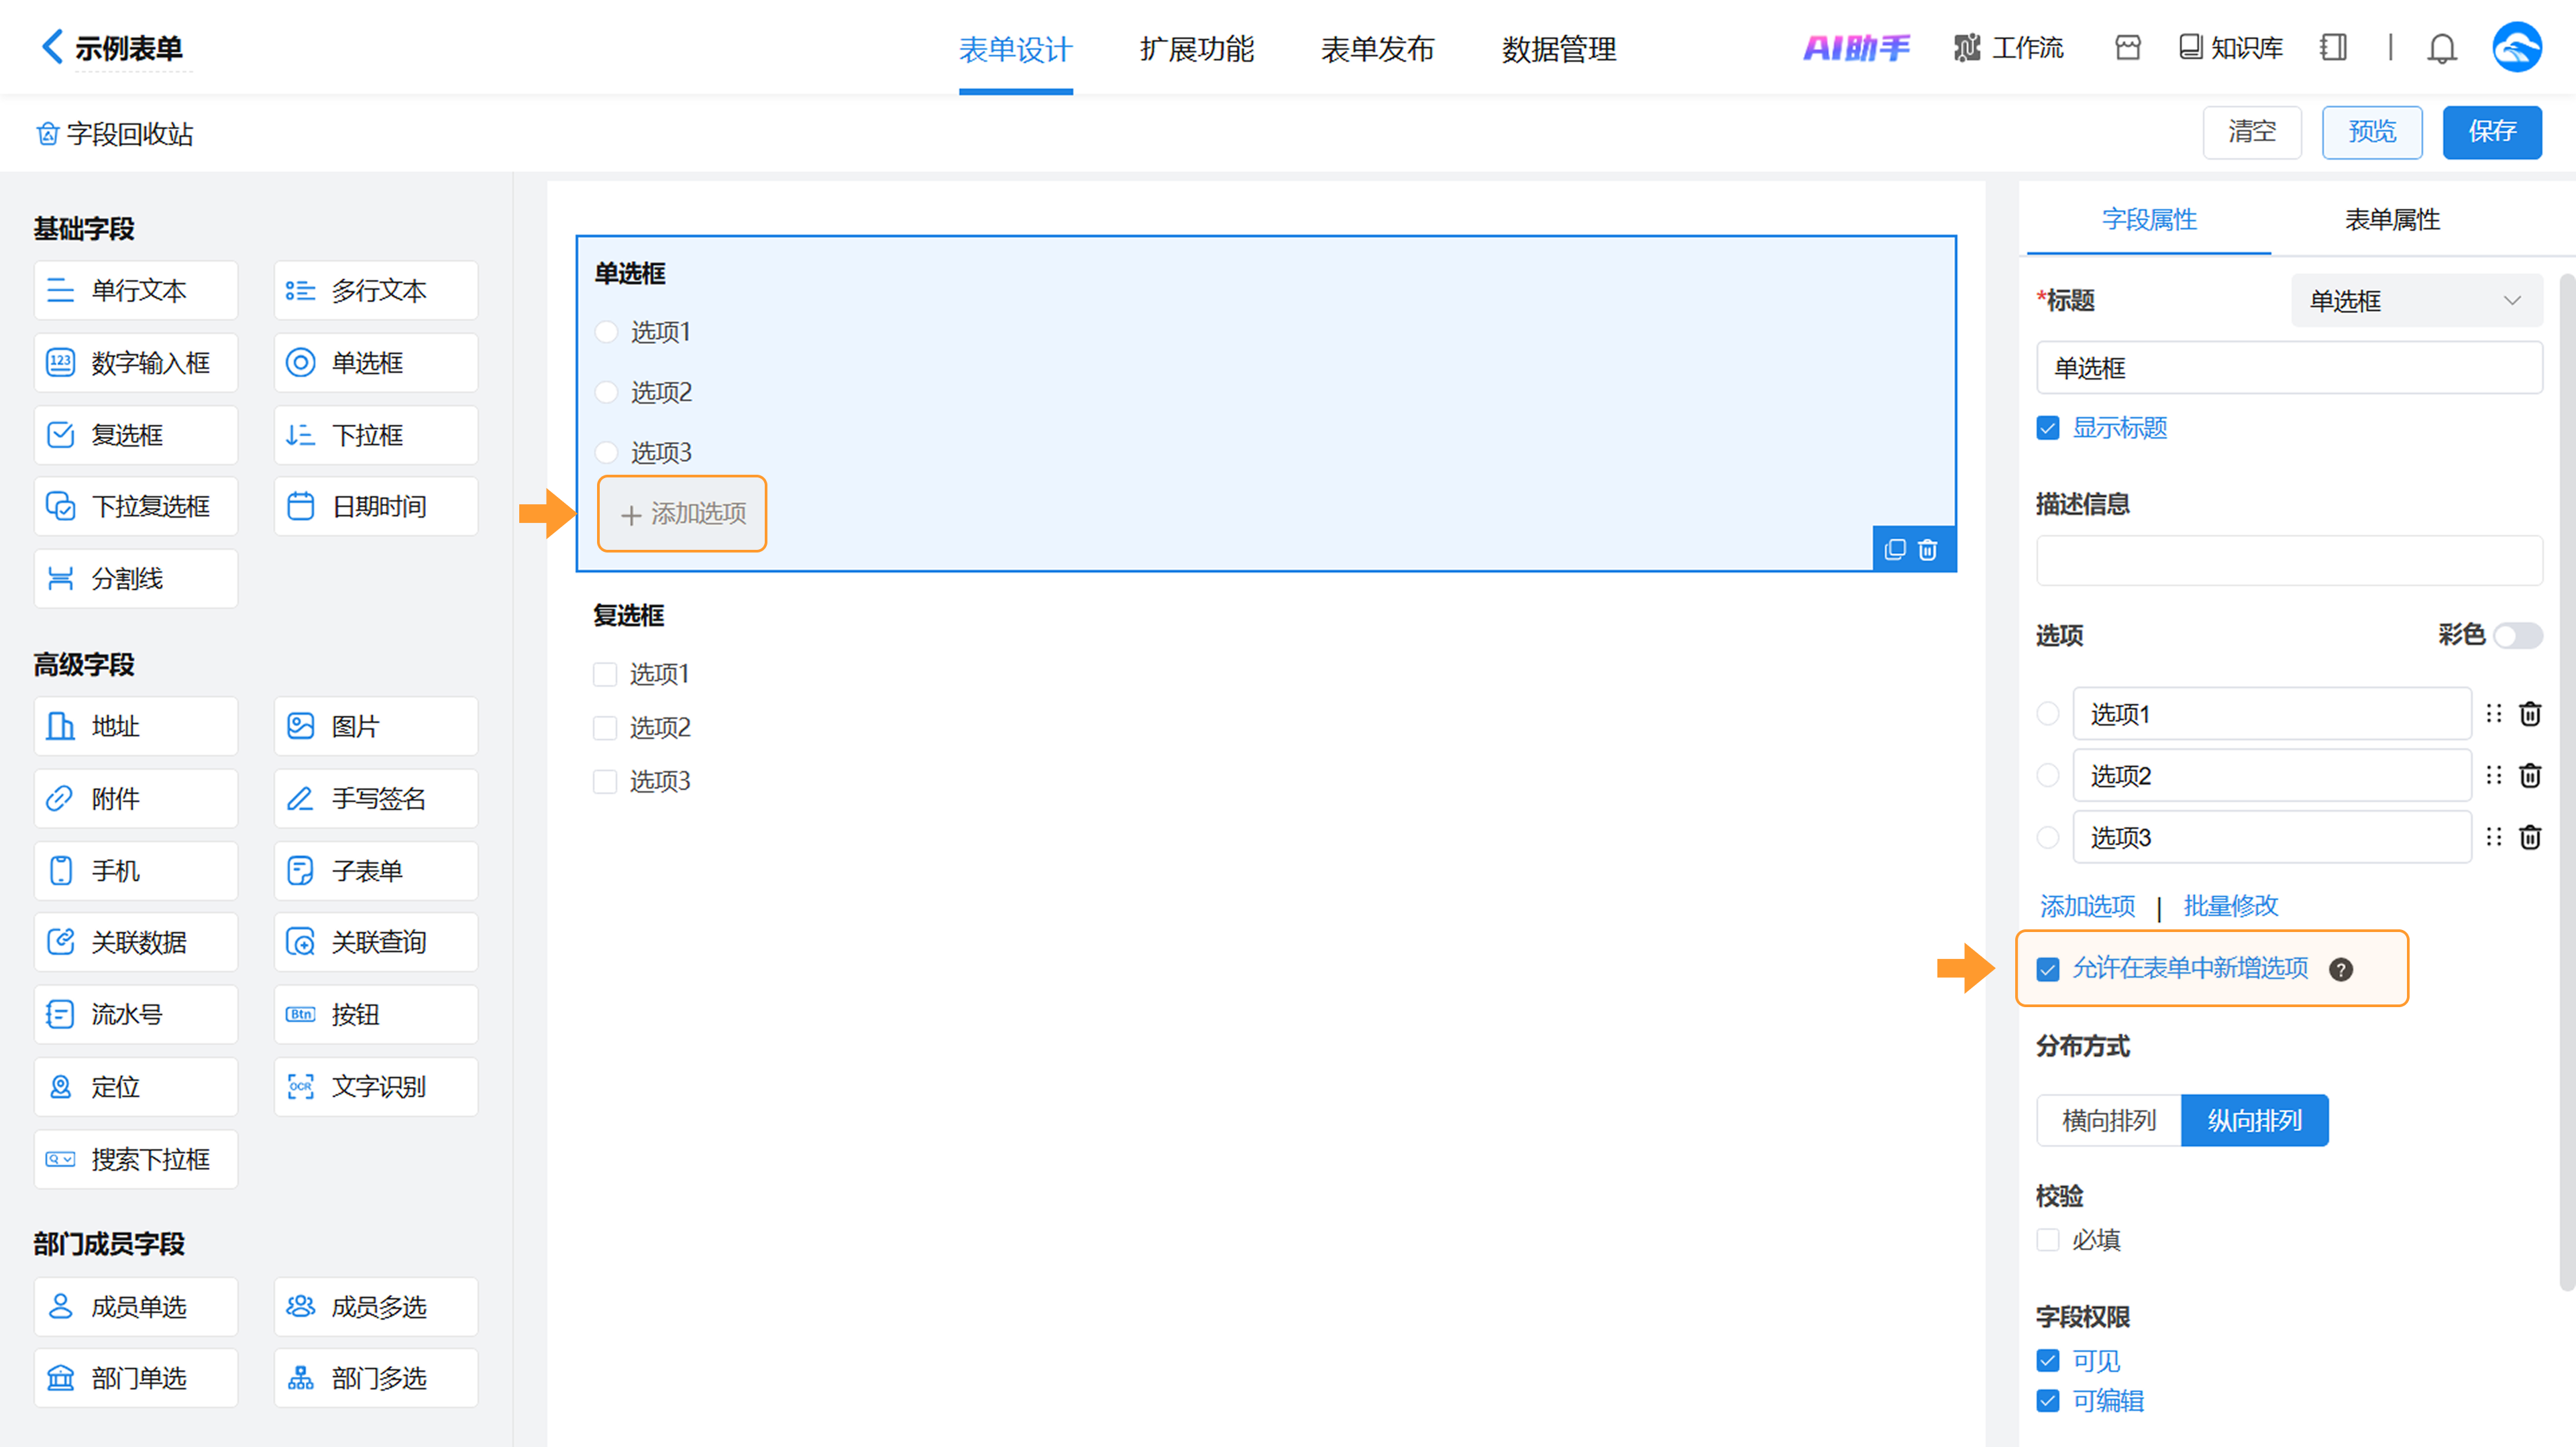The width and height of the screenshot is (2576, 1447).
Task: Click the 清空 button
Action: [2252, 132]
